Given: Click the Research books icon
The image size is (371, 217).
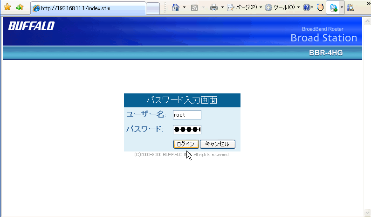Looking at the screenshot, I should tap(350, 8).
